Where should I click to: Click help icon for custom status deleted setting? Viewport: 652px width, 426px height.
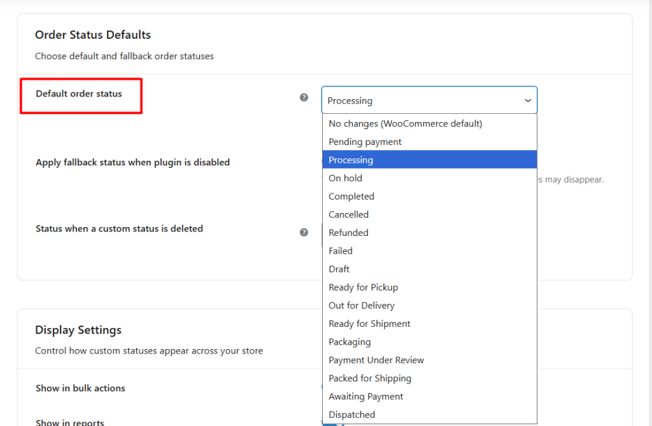coord(304,232)
